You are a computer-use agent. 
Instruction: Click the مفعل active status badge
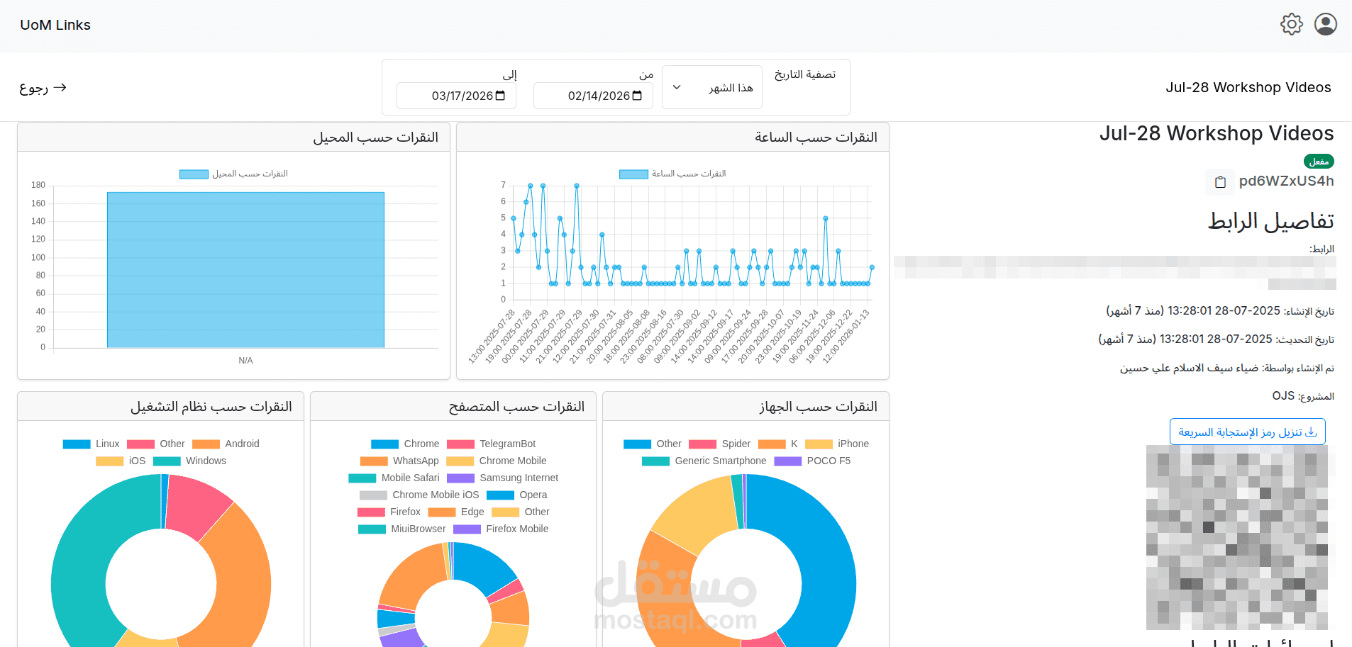click(1319, 162)
